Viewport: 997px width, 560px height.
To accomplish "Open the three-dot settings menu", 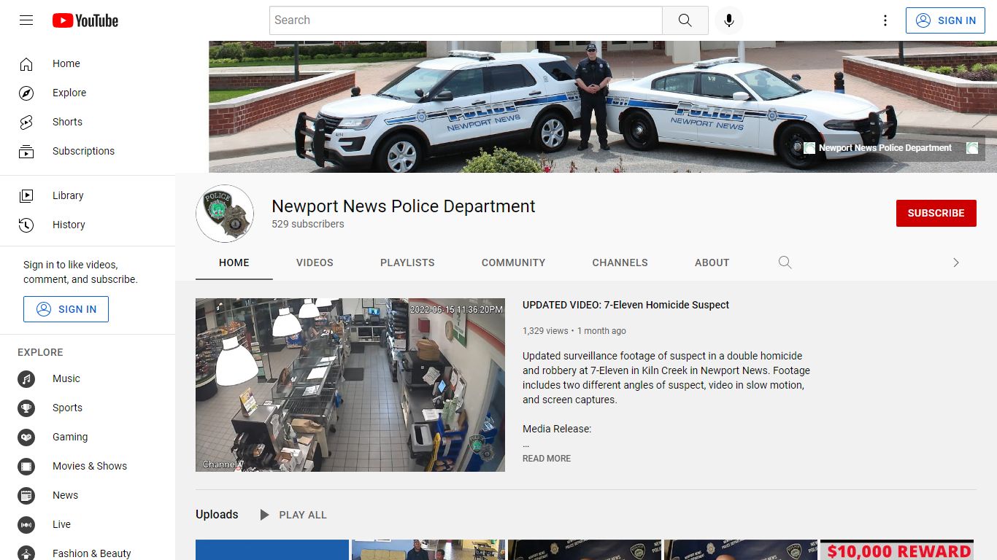I will pyautogui.click(x=885, y=20).
